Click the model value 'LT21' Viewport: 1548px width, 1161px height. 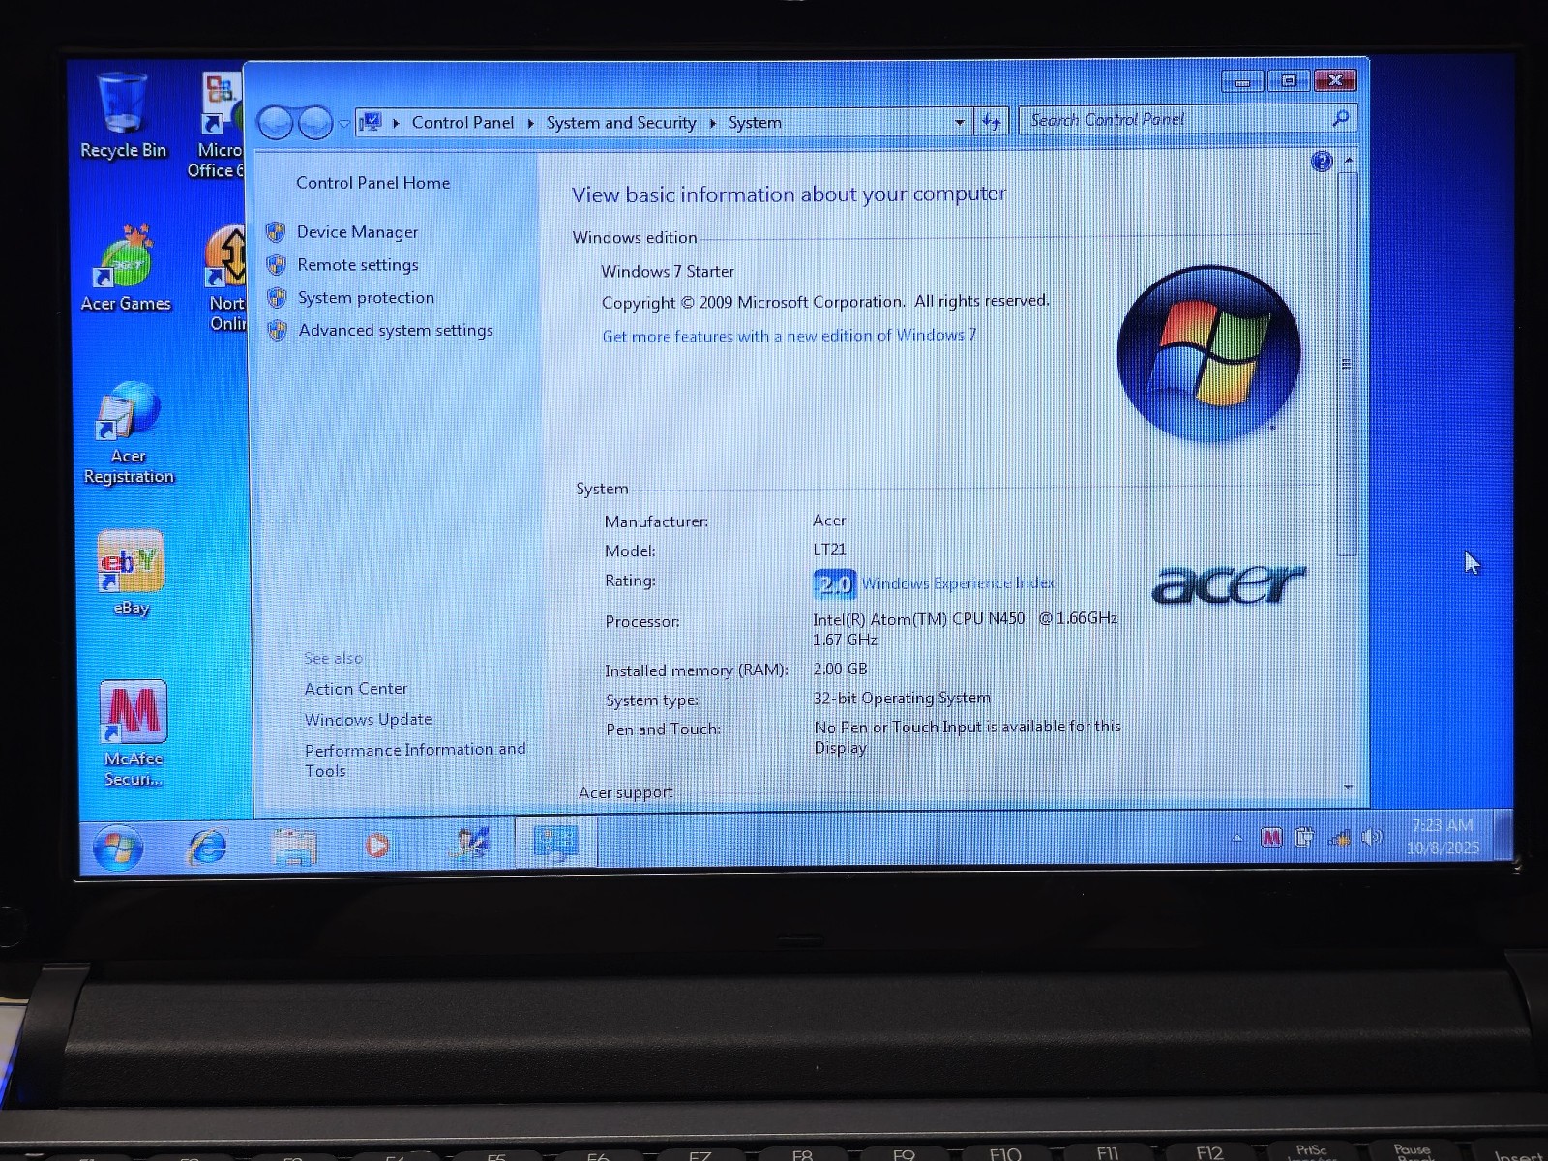coord(829,550)
